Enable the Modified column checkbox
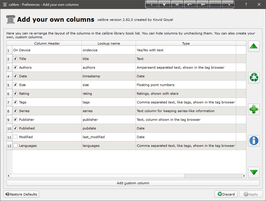The image size is (266, 201). pos(15,137)
